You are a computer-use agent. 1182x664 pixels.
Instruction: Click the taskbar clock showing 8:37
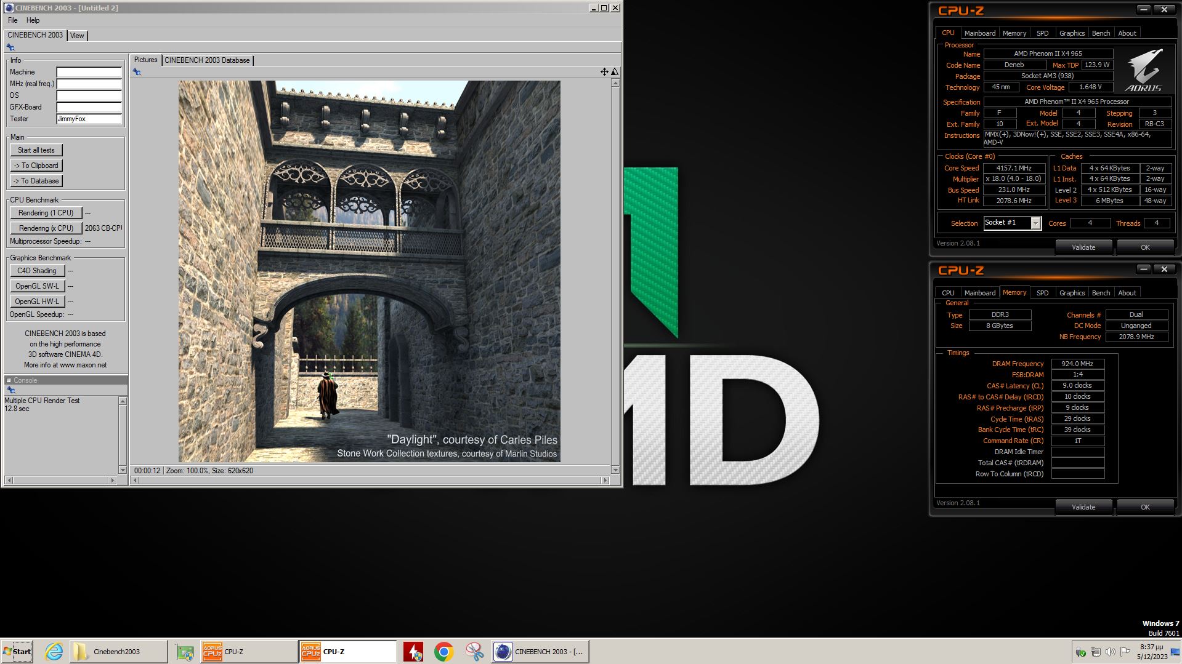[x=1152, y=652]
